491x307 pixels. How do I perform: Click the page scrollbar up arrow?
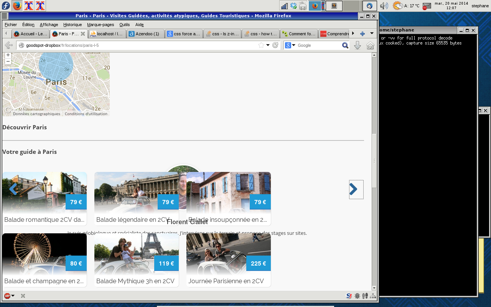click(x=374, y=55)
